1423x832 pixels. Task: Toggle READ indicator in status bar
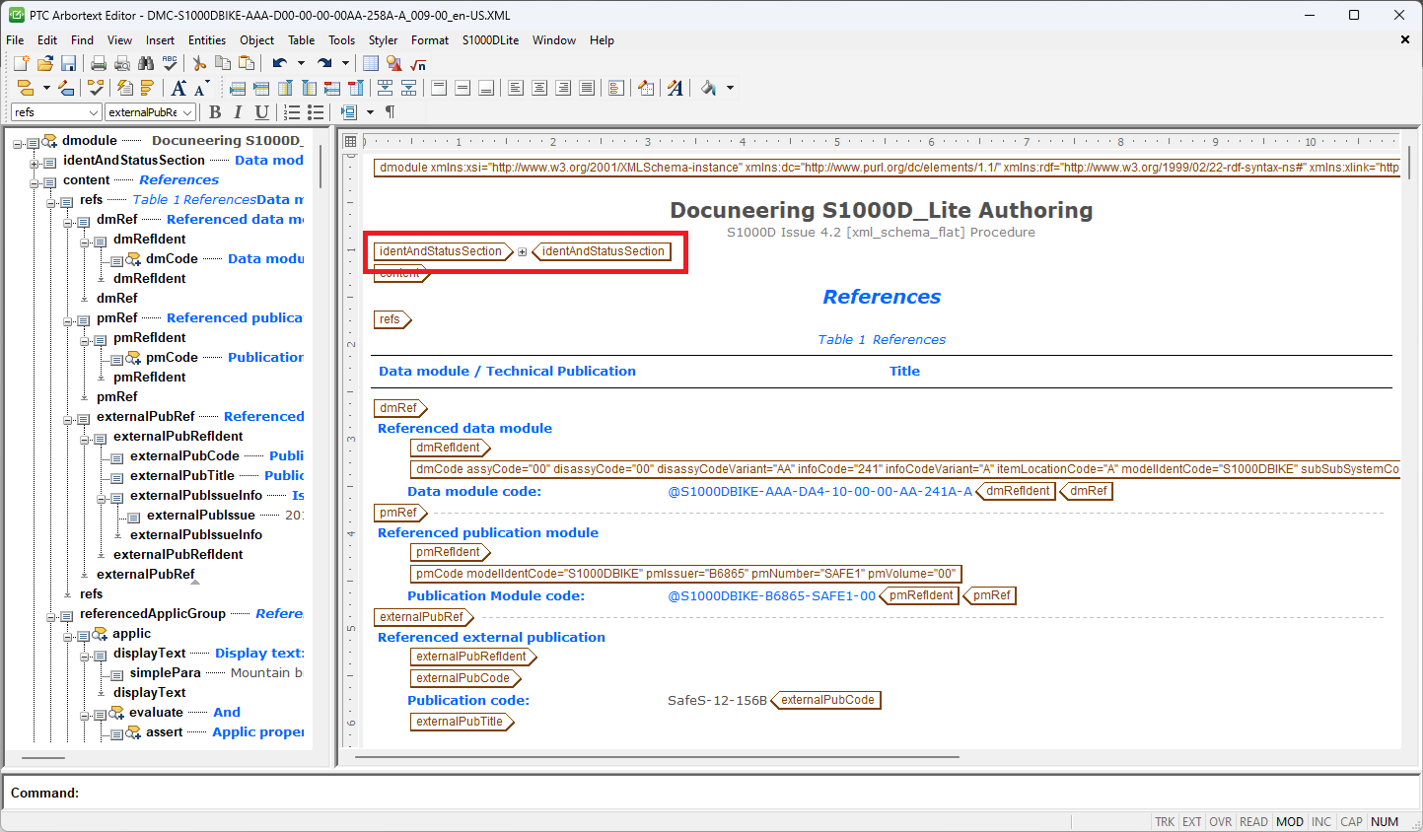coord(1253,821)
